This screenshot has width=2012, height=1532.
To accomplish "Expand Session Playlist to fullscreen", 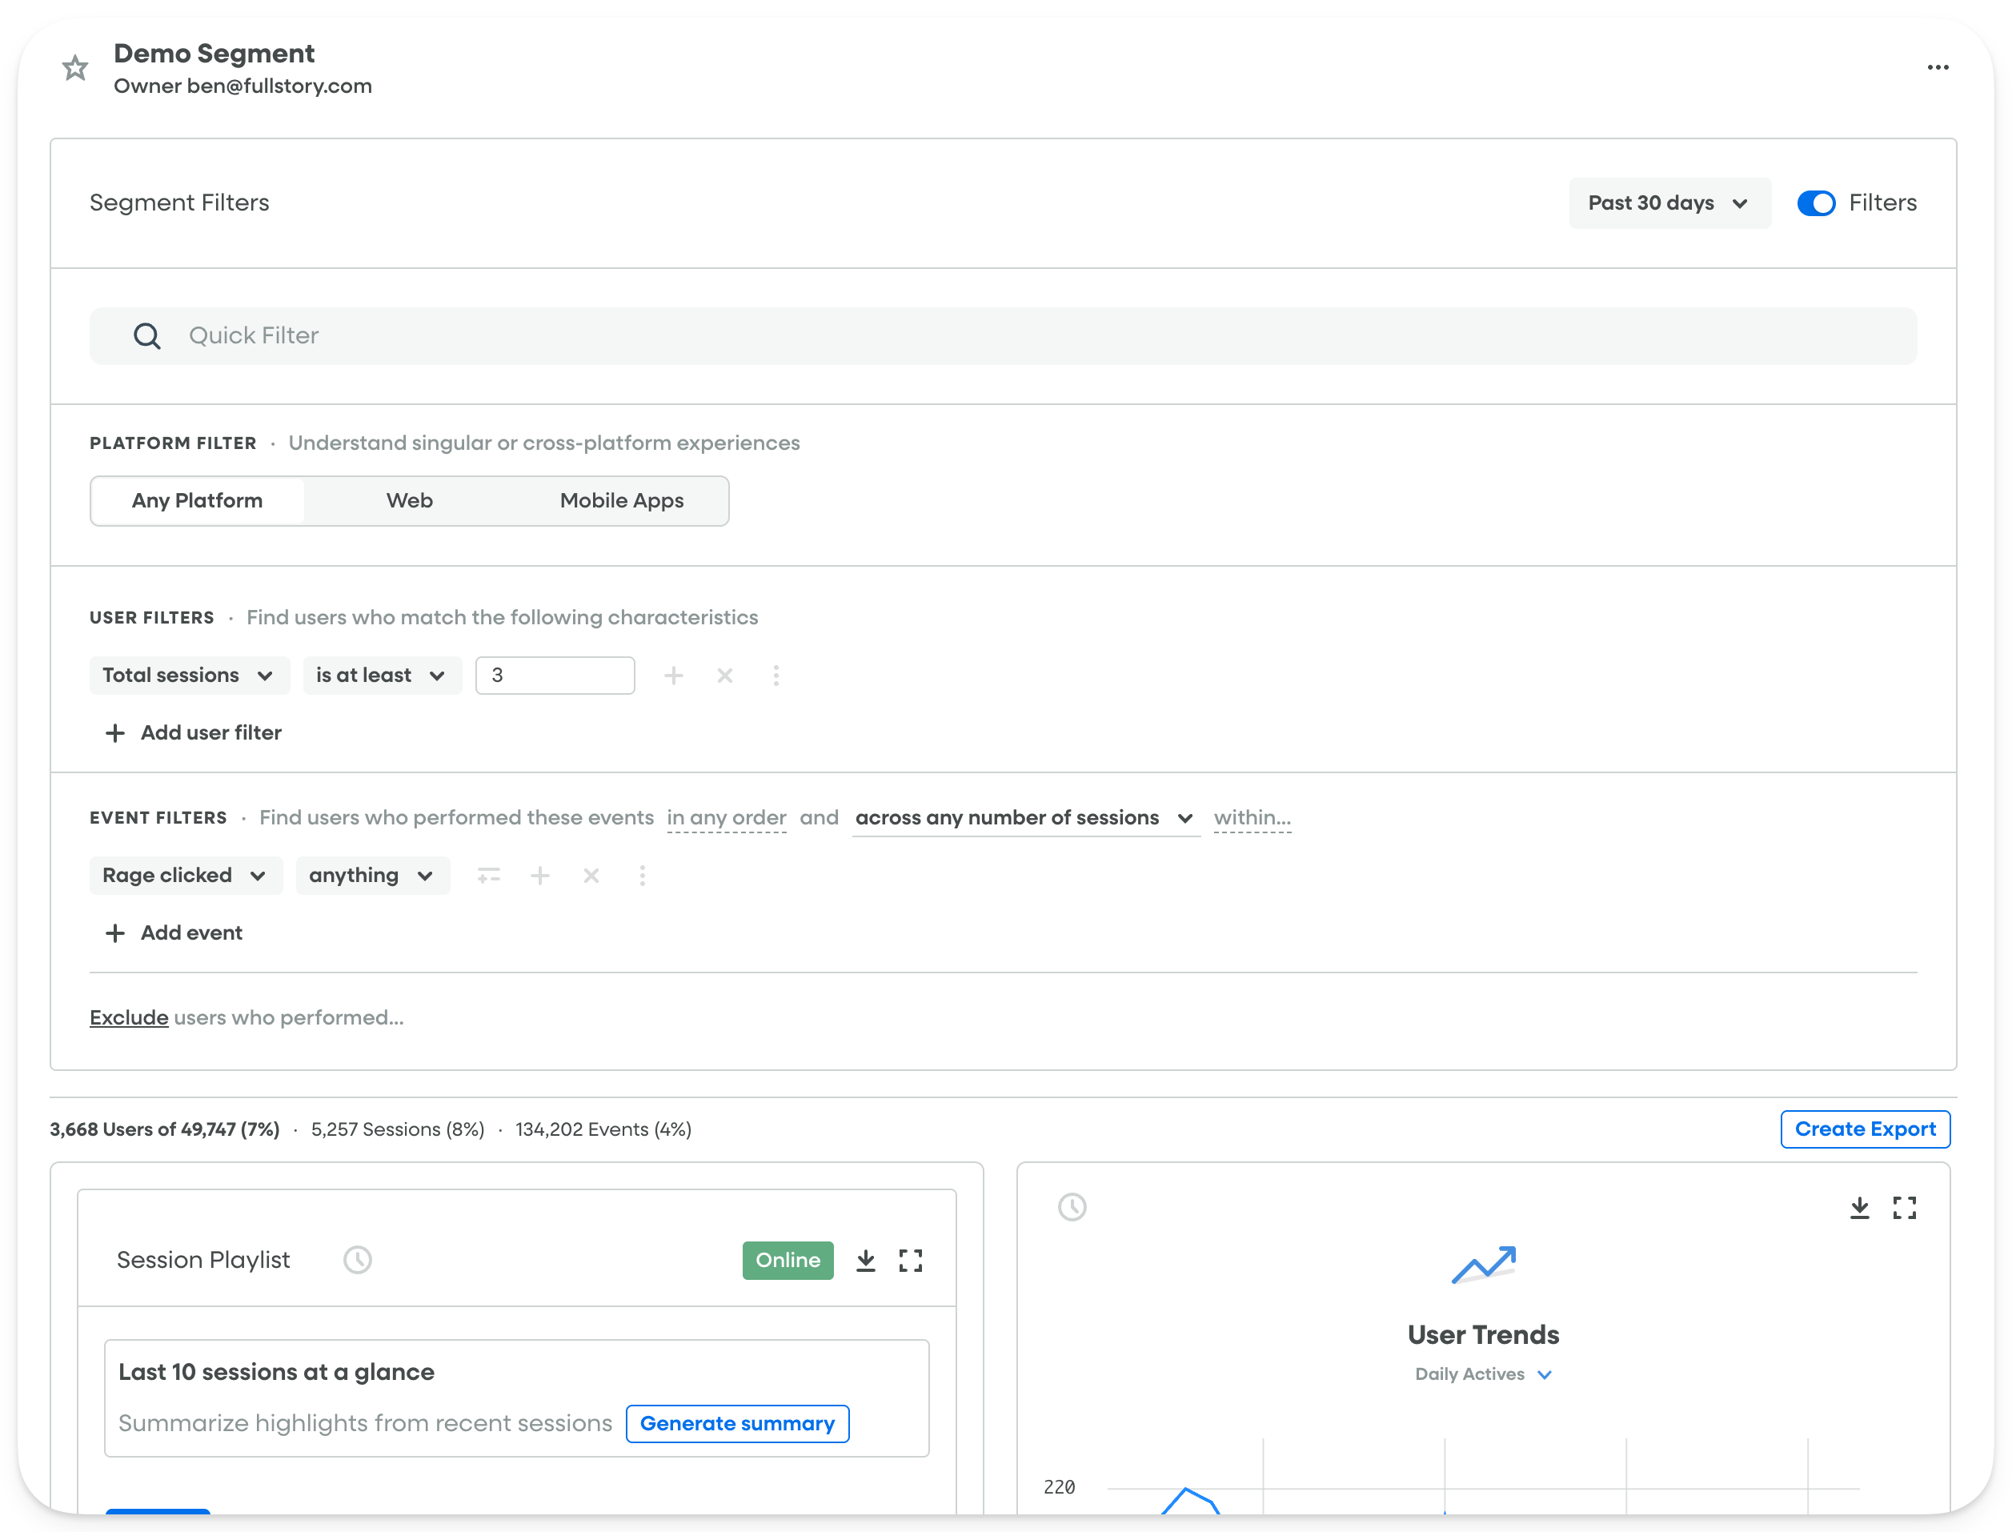I will (911, 1260).
